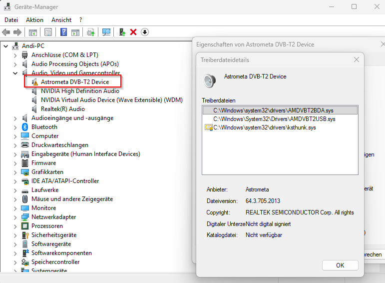Click the Forward arrow toolbar icon
This screenshot has height=283, width=385.
(17, 32)
